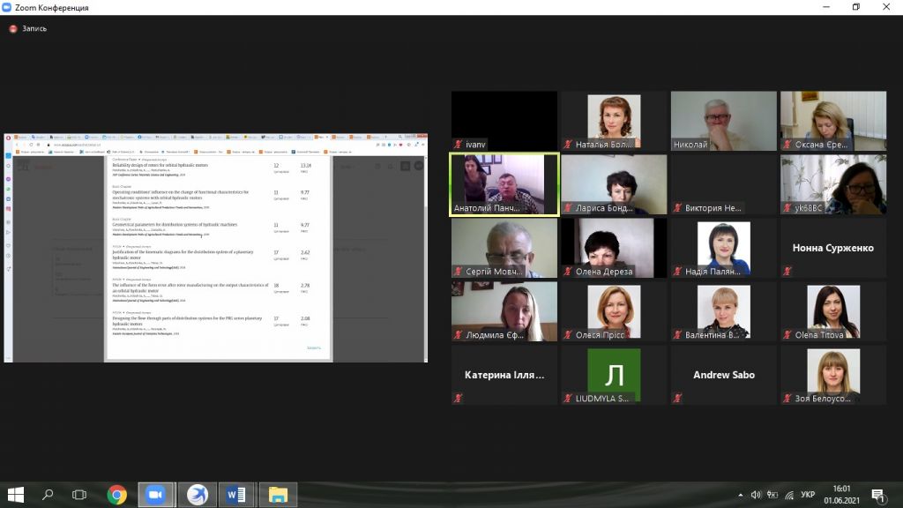Select Наталья Бол... profile photo tile

pos(614,121)
